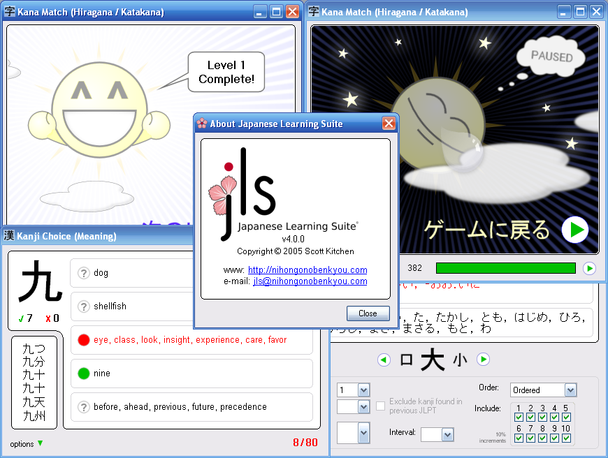Viewport: 608px width, 458px height.
Task: Toggle Include checkbox number 4
Action: click(x=554, y=417)
